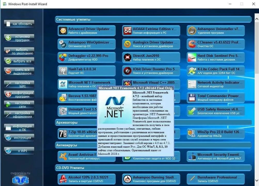Click the Ashampoo Burning Studio icon

click(128, 179)
